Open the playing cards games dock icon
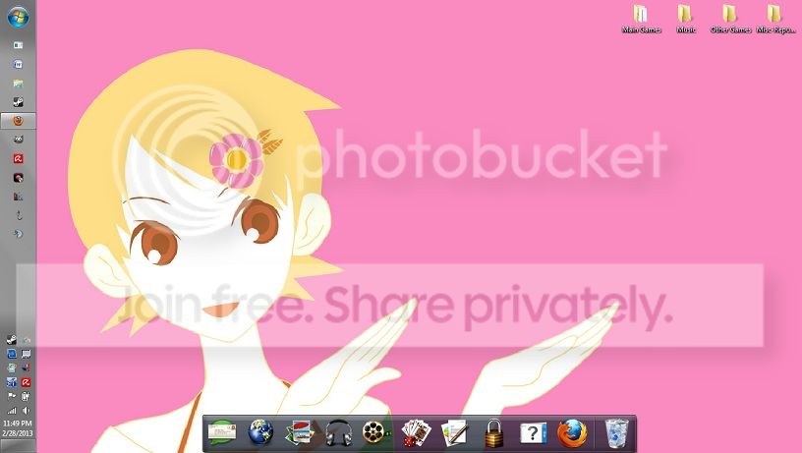 416,433
